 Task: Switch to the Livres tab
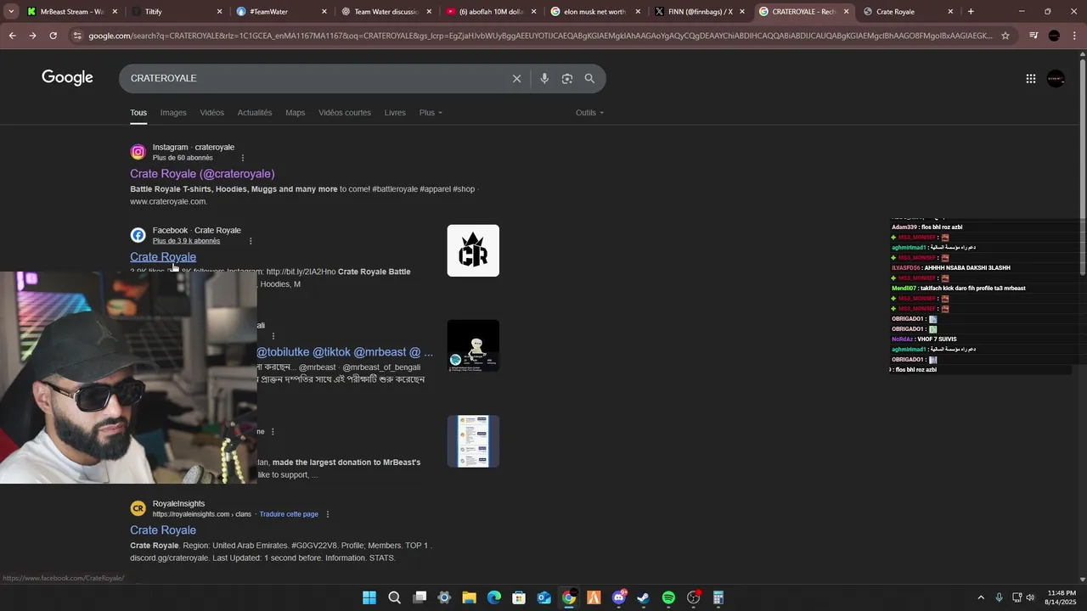click(x=395, y=113)
